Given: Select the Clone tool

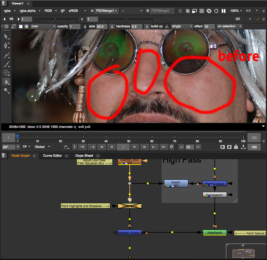Looking at the screenshot, I should 6,73.
